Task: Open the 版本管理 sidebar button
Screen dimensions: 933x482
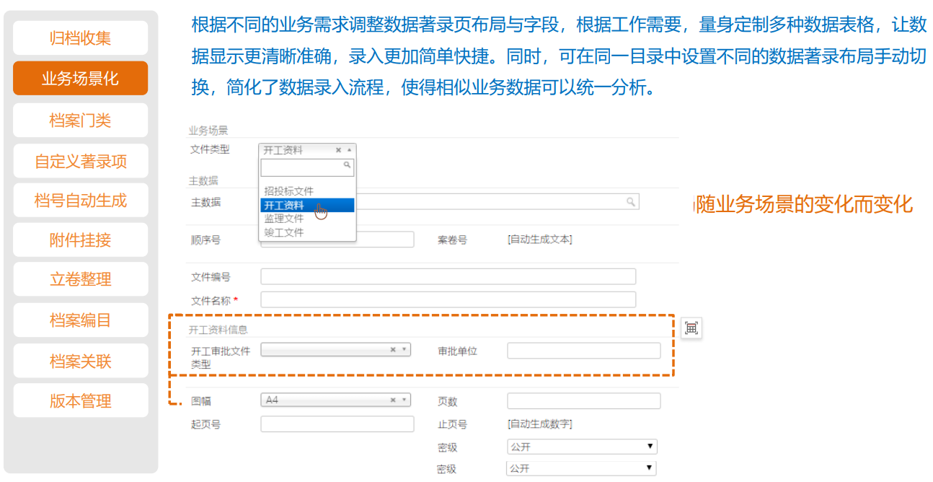Action: tap(80, 401)
